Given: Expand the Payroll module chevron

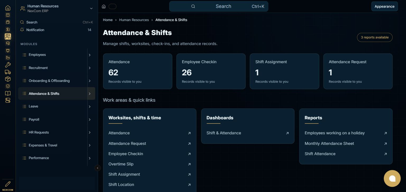Looking at the screenshot, I should point(90,120).
